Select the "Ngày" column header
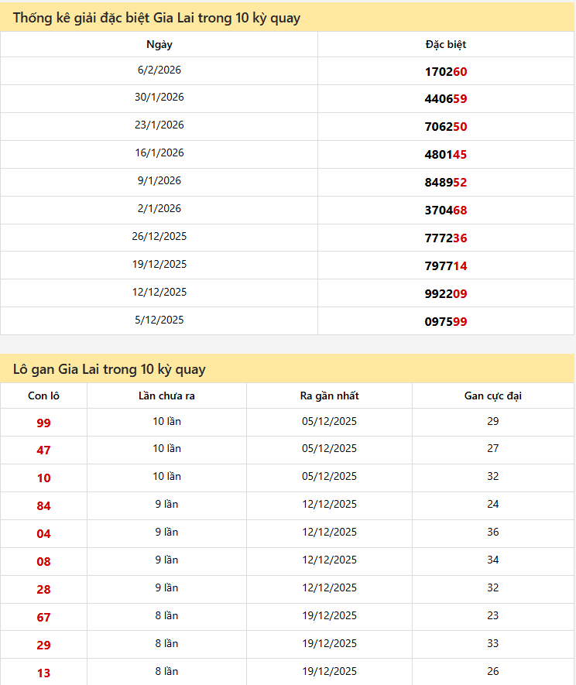The width and height of the screenshot is (576, 685). pos(159,44)
